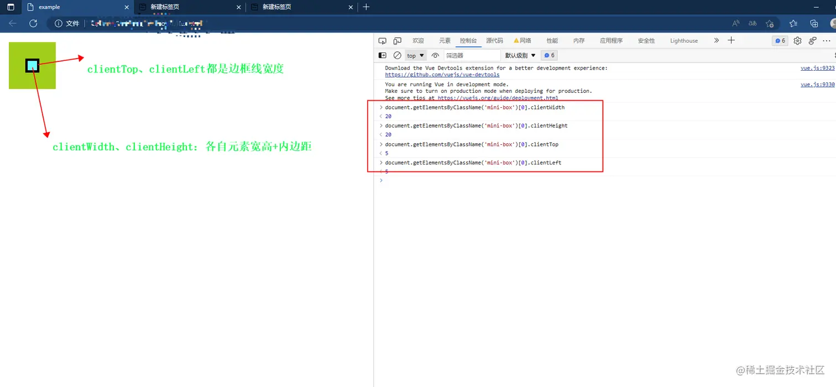Close the second 新建标签页 tab
The width and height of the screenshot is (836, 387).
pyautogui.click(x=351, y=7)
